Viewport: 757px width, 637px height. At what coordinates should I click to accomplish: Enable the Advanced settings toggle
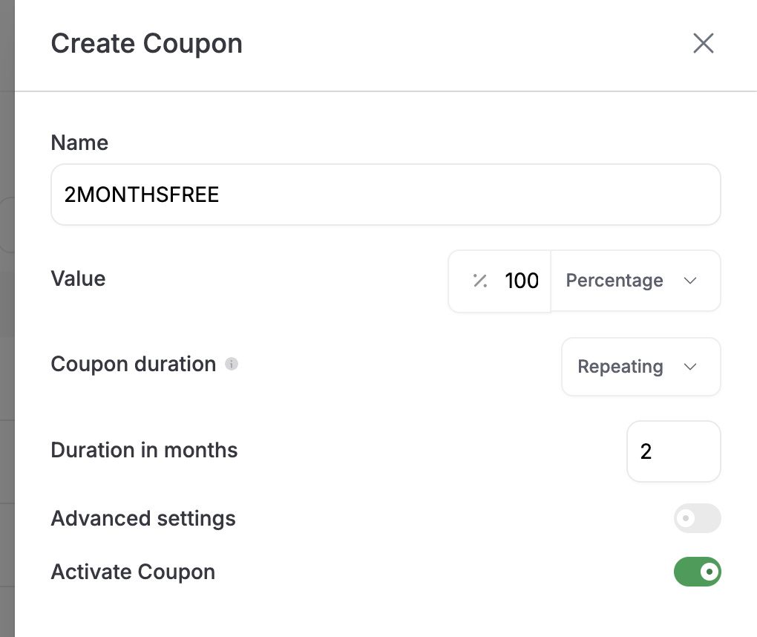click(697, 518)
